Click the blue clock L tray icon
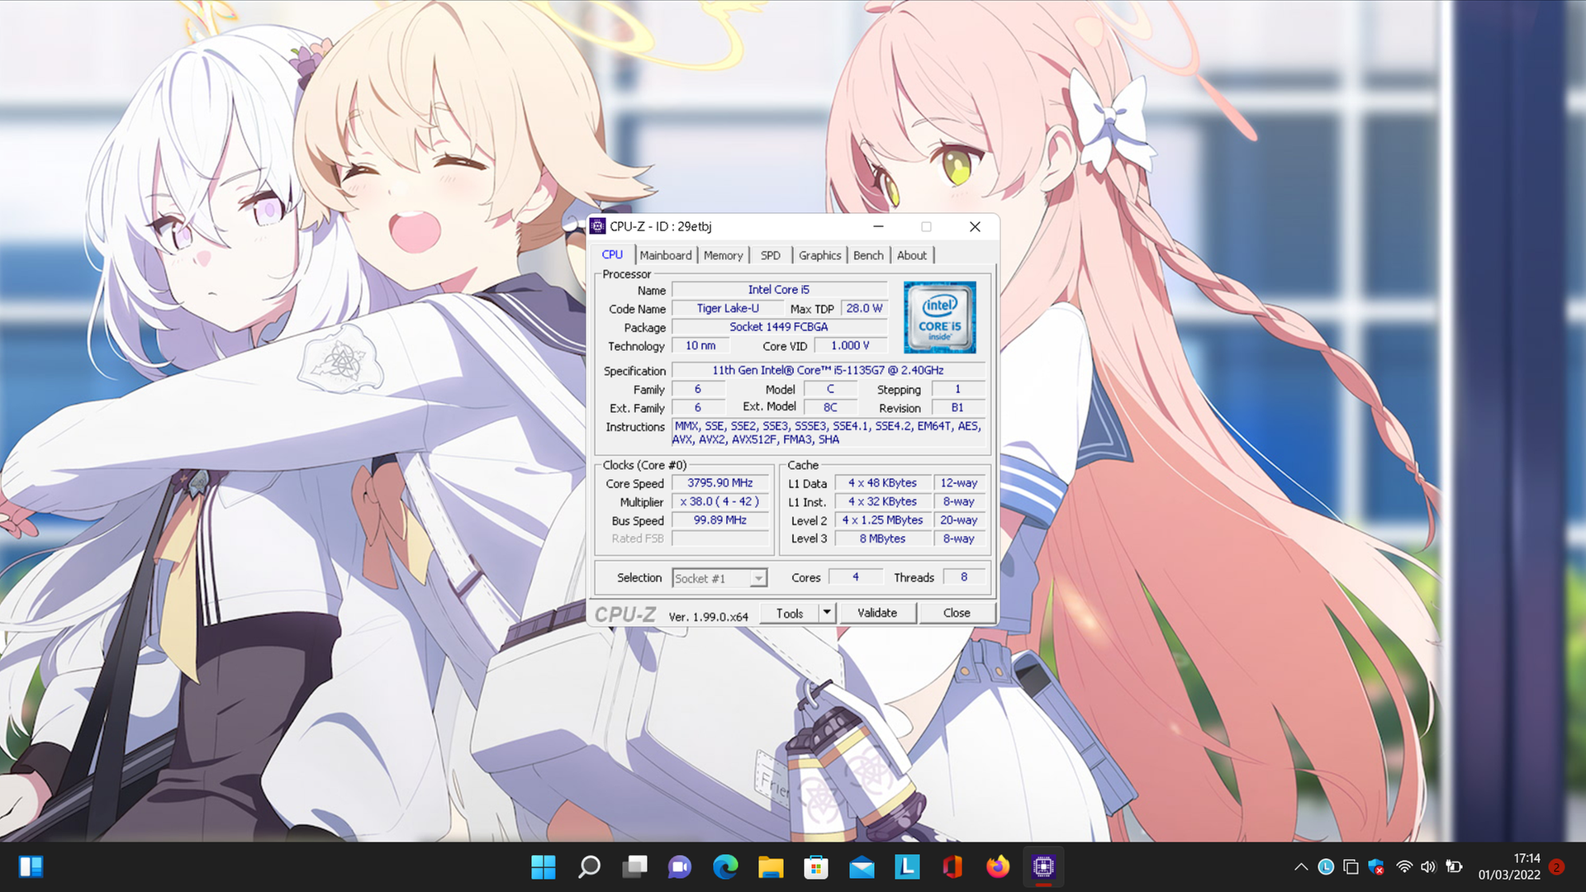Screen dimensions: 1586x892 click(x=1326, y=866)
